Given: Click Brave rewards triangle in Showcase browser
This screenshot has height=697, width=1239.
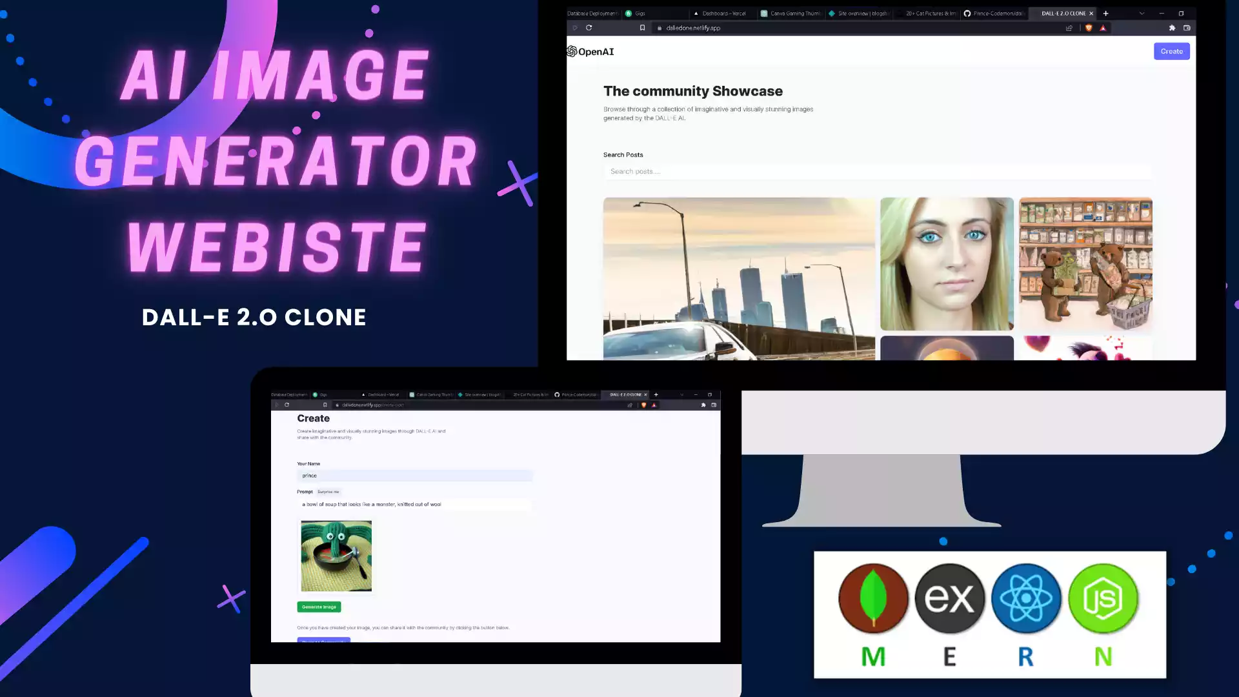Looking at the screenshot, I should [1103, 28].
